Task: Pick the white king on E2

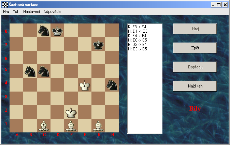Action: [71, 112]
